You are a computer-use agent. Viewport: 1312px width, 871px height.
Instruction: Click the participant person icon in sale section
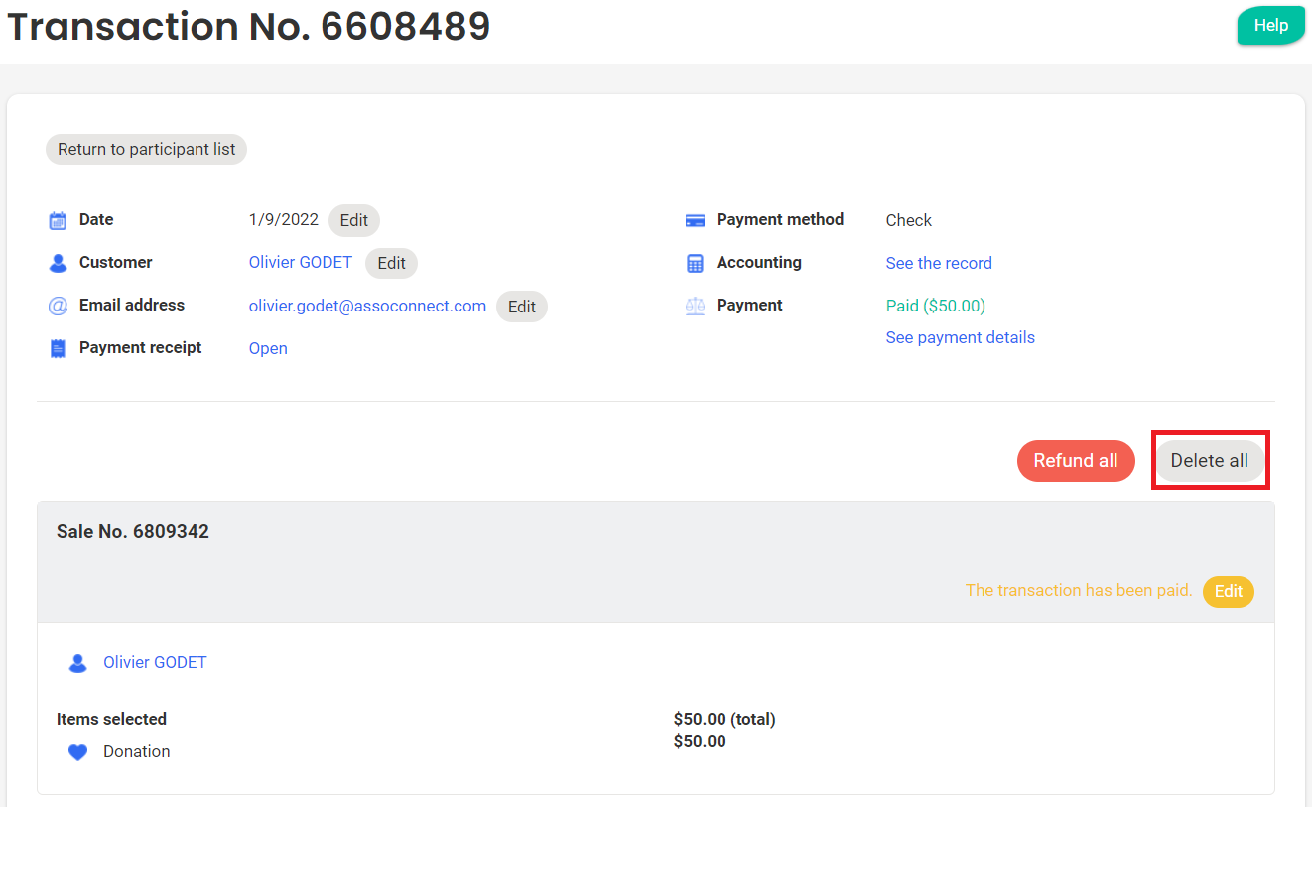(77, 663)
